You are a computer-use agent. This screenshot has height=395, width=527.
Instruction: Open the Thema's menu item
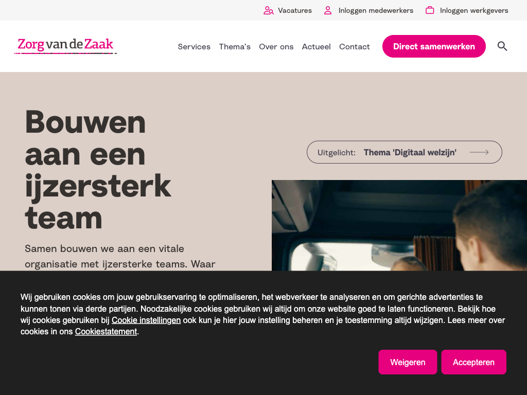point(235,47)
